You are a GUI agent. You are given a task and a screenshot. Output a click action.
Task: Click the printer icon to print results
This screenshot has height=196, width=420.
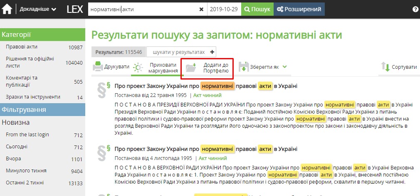(x=98, y=67)
